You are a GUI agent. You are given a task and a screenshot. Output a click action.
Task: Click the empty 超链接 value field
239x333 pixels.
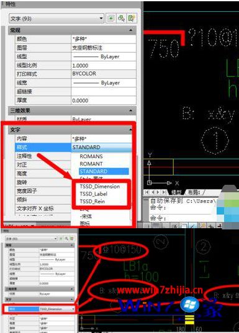pyautogui.click(x=104, y=92)
